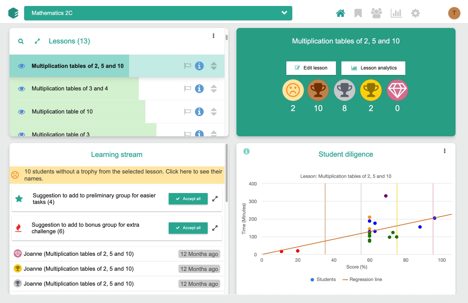Select the diamond trophy icon
This screenshot has height=303, width=468.
[x=397, y=90]
